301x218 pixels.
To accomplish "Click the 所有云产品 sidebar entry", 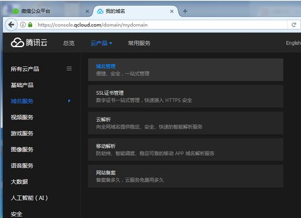I will point(25,69).
